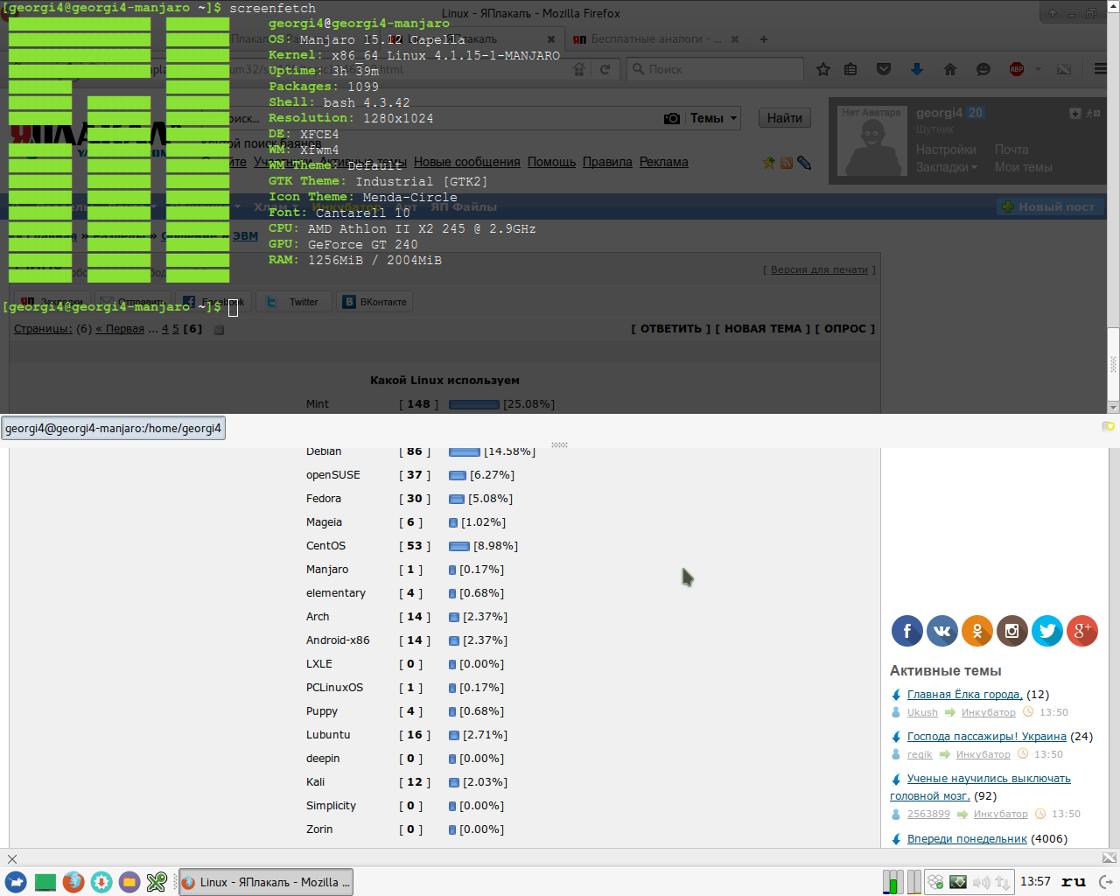Click the Odnoklassniki orange icon
This screenshot has width=1120, height=896.
[x=977, y=631]
